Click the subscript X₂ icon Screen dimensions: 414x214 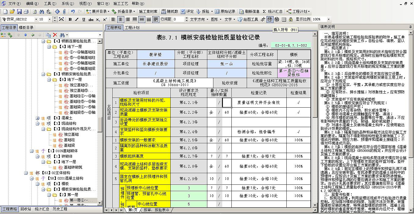(98, 20)
